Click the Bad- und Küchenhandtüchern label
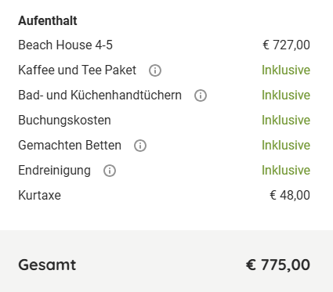333x292 pixels. pos(100,95)
